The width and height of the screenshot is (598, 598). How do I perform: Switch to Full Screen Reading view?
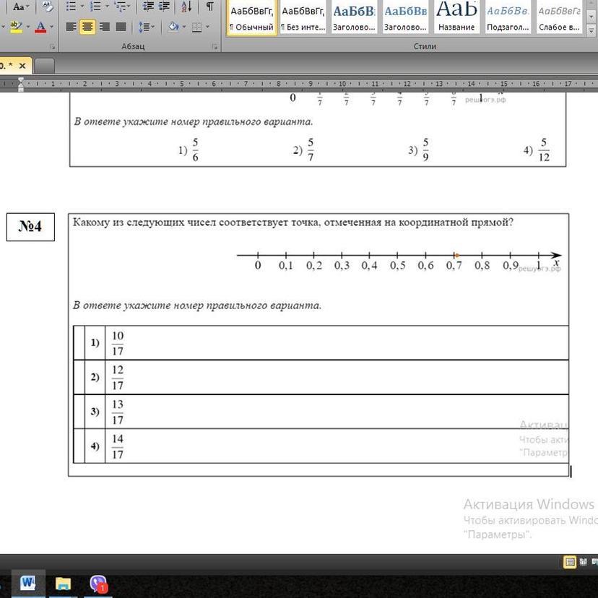(583, 562)
